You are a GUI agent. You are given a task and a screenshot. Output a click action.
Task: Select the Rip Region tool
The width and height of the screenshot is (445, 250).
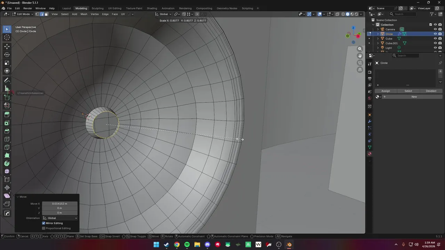pos(7,204)
